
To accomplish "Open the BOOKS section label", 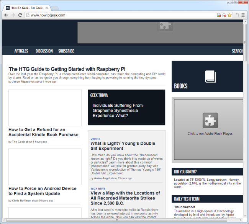I will 181,86.
